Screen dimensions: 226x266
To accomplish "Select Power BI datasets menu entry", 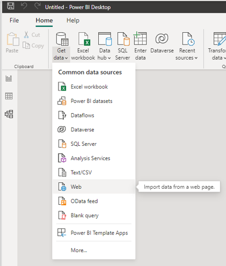I will (93, 101).
